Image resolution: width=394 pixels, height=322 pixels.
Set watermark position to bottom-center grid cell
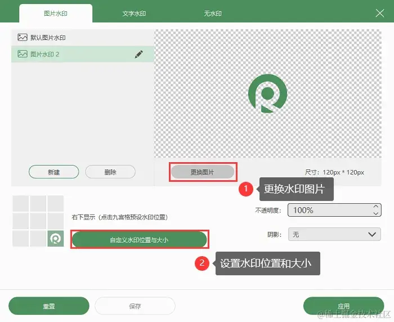tap(38, 238)
